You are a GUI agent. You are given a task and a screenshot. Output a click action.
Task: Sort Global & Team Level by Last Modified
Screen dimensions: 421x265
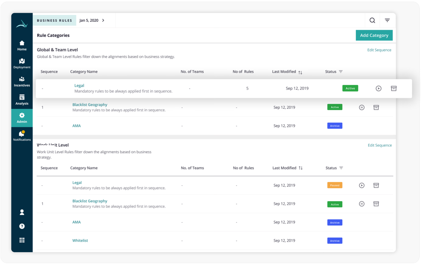(300, 72)
